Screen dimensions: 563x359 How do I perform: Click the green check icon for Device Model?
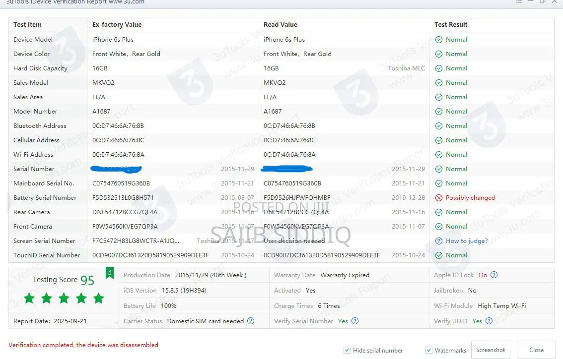(x=439, y=40)
